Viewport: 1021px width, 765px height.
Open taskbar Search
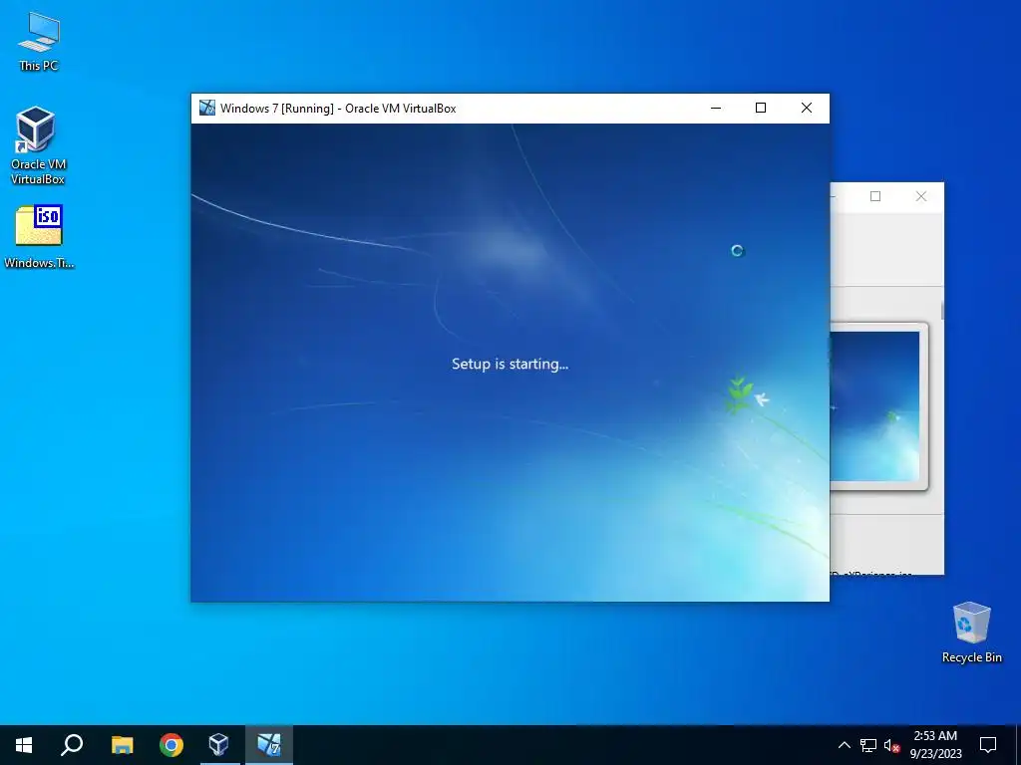coord(72,745)
